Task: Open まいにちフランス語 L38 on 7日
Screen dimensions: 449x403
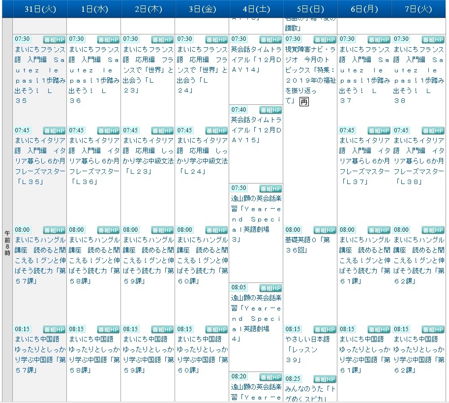Action: tap(419, 75)
